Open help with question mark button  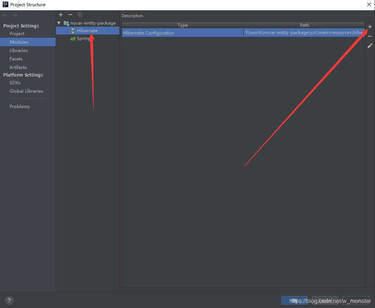click(9, 300)
